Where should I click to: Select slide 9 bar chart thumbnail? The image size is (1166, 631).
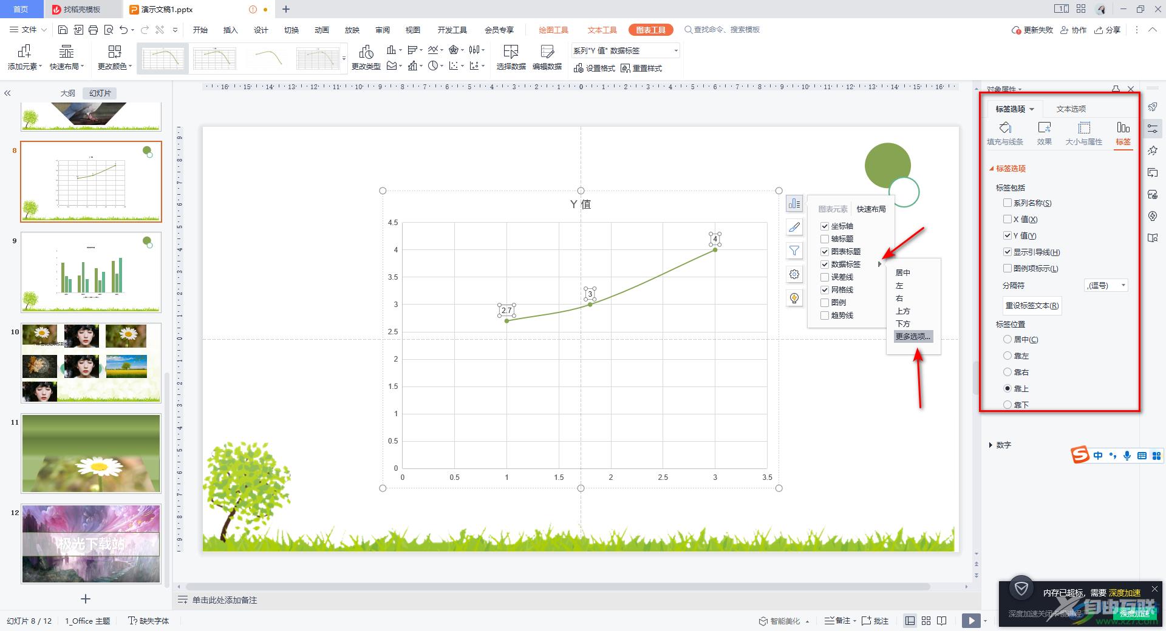pyautogui.click(x=91, y=272)
